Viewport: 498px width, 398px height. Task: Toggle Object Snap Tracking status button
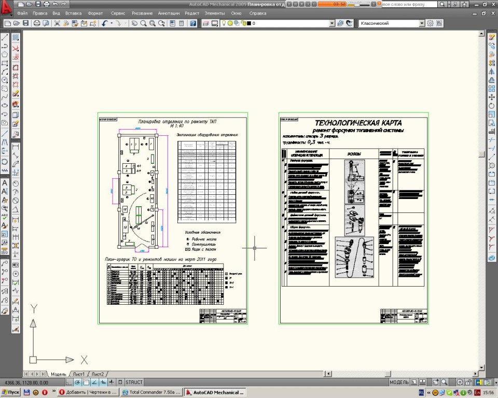click(x=94, y=382)
